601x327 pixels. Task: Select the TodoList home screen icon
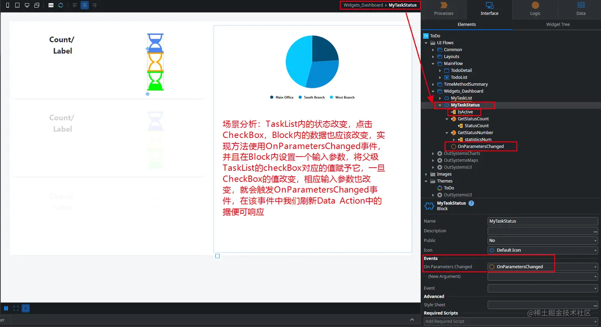click(446, 78)
